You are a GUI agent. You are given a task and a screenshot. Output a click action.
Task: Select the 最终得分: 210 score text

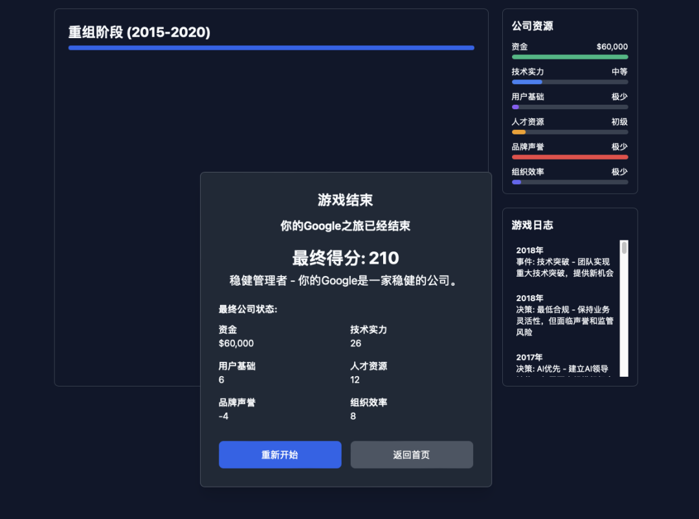[x=346, y=258]
